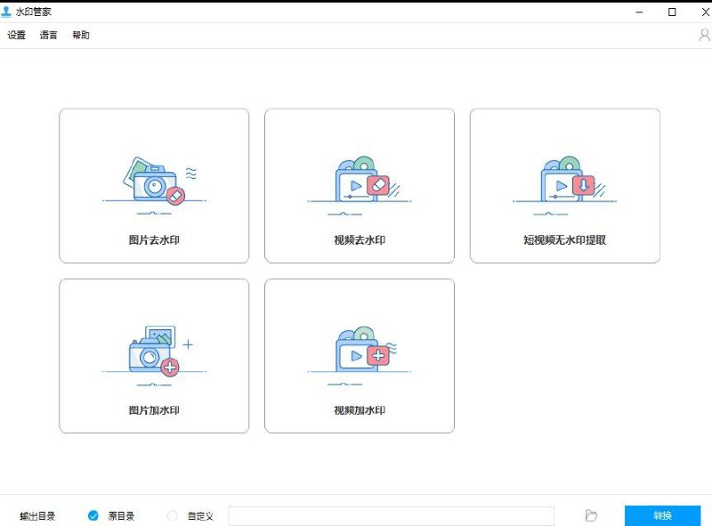
Task: Click the blue 转换 button
Action: tap(663, 515)
